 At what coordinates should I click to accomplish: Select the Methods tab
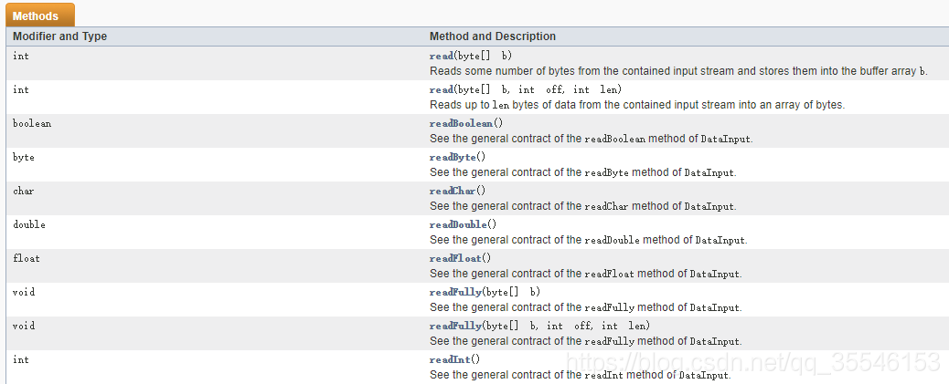click(x=36, y=16)
